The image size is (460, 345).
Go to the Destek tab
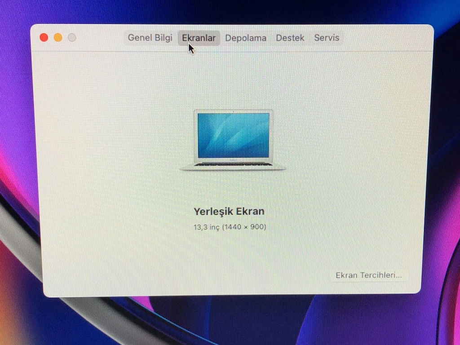pyautogui.click(x=290, y=38)
